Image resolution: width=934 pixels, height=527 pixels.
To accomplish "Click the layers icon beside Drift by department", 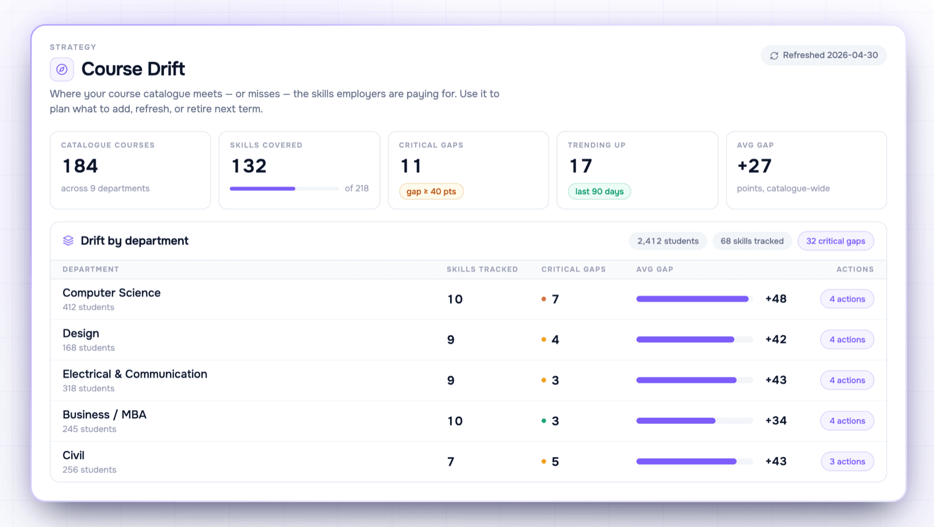I will point(68,240).
